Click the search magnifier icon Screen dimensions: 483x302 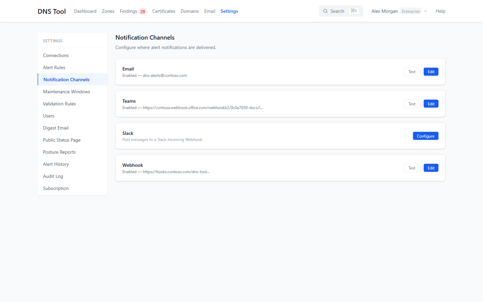point(325,11)
